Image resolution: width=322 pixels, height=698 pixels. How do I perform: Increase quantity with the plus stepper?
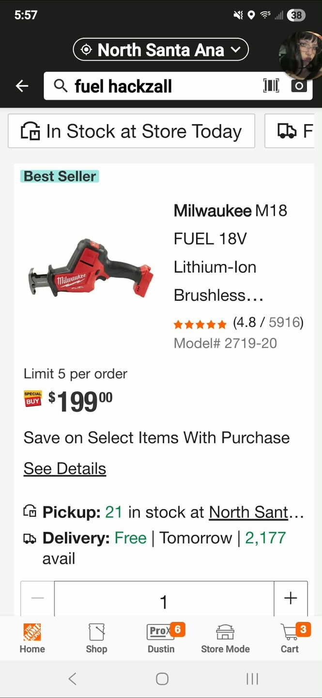click(291, 598)
